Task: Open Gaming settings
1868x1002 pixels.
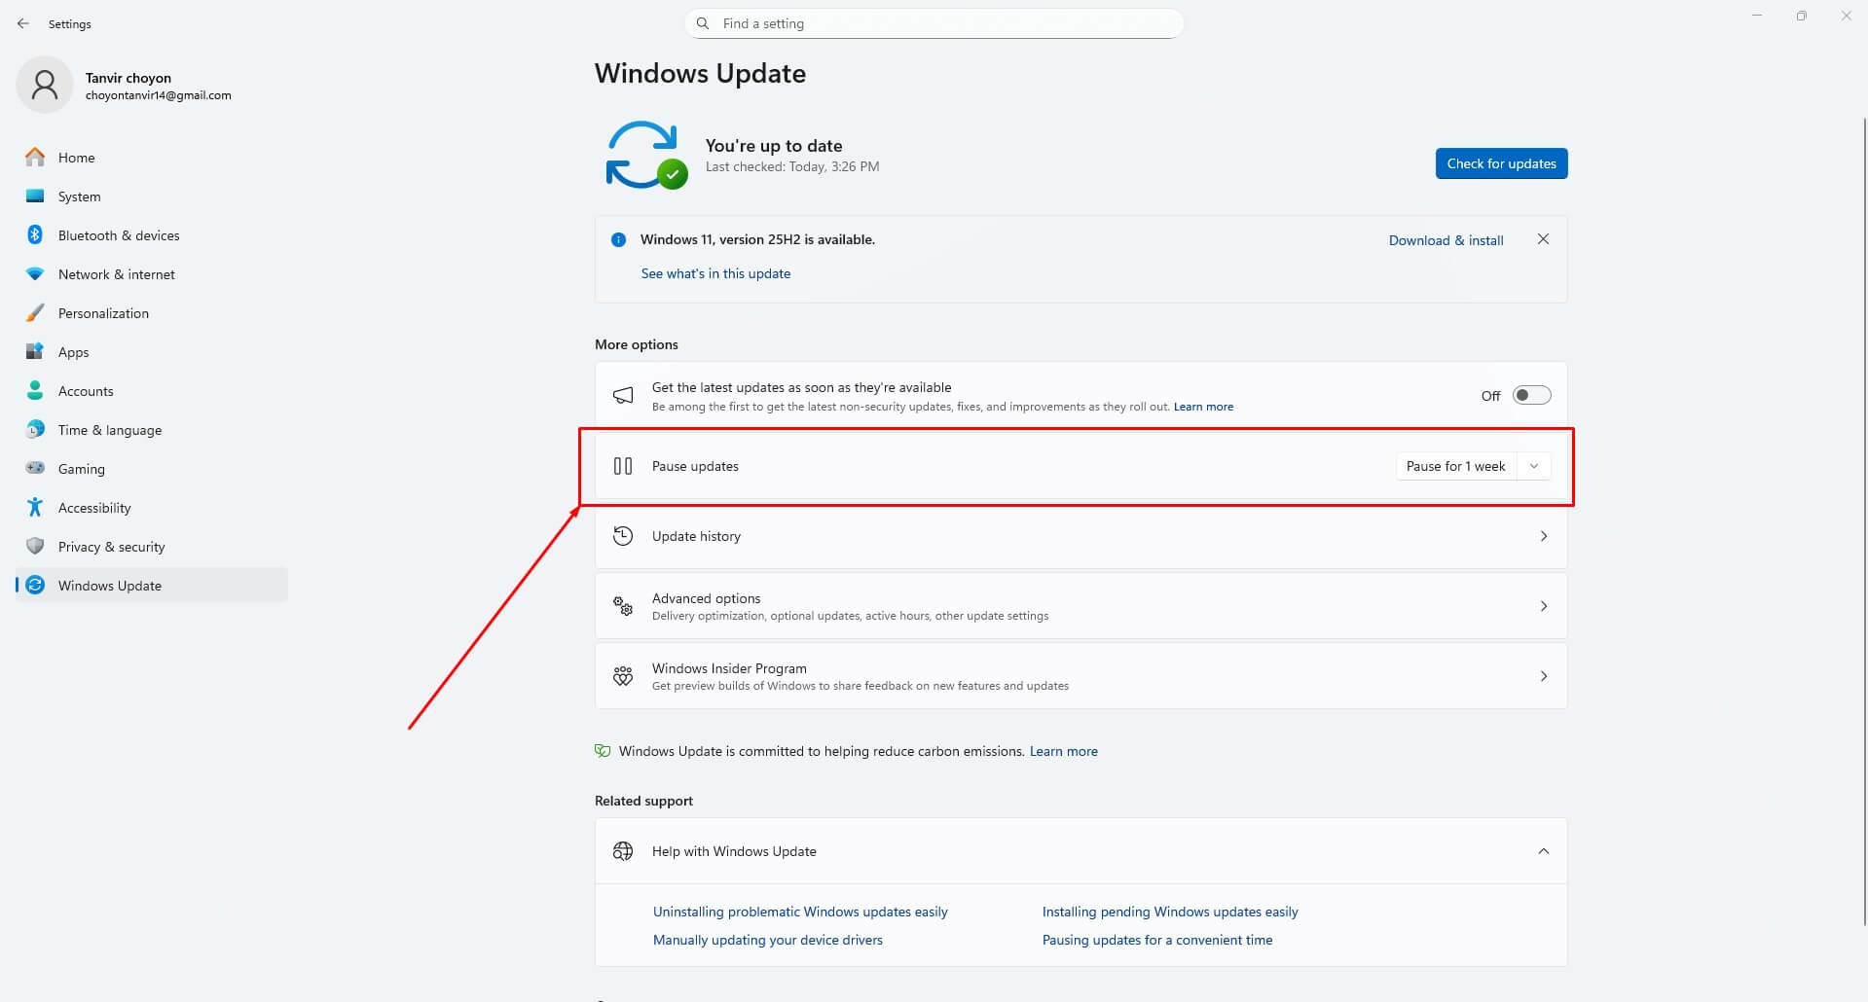Action: click(x=152, y=468)
